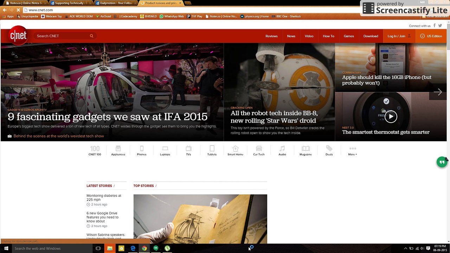This screenshot has height=253, width=450.
Task: Go back using browser back arrow
Action: click(5, 10)
